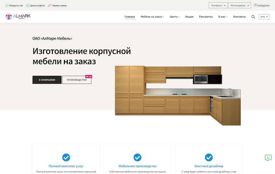
Task: Click the Опытный дизайнер heading
Action: (209, 166)
